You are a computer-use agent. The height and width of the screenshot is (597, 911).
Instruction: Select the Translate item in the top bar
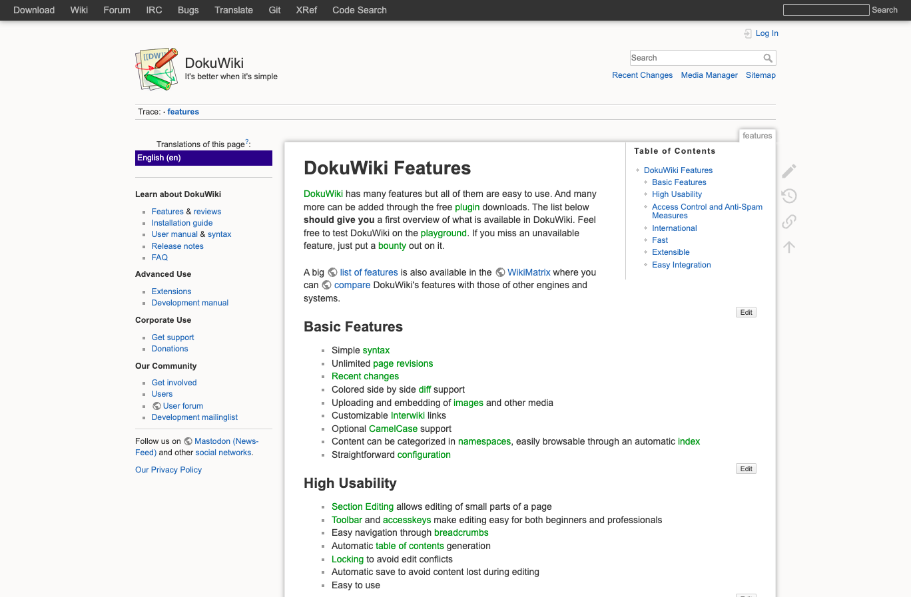point(234,10)
